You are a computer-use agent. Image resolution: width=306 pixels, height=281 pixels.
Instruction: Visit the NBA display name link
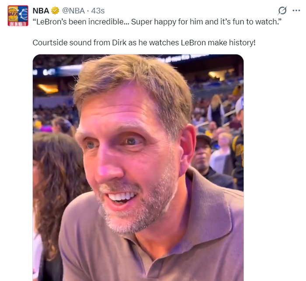41,10
